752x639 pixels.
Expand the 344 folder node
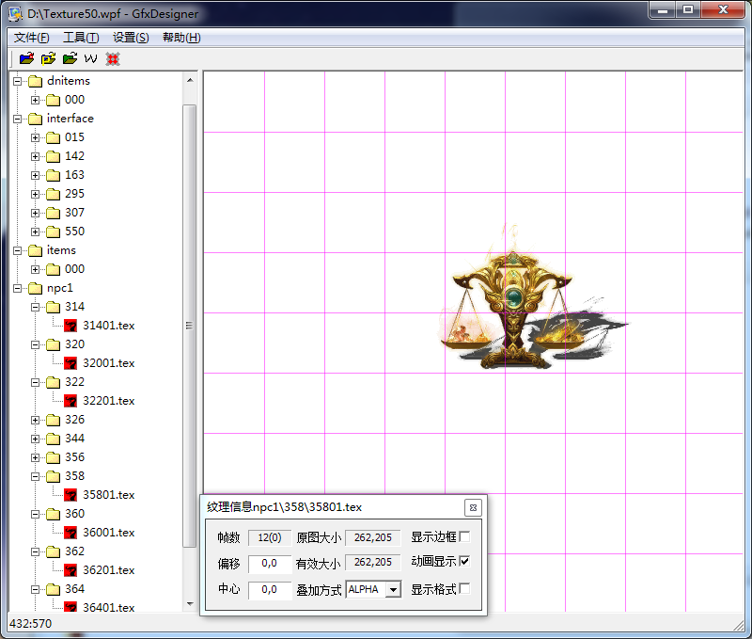36,439
